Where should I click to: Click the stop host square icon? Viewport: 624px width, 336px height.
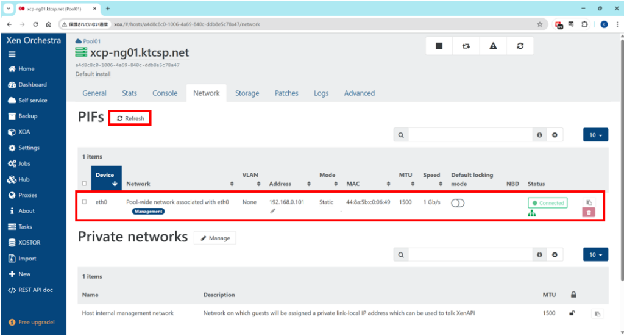coord(439,46)
